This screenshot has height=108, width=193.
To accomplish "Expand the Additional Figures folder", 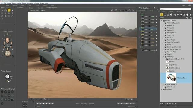I will point(163,23).
